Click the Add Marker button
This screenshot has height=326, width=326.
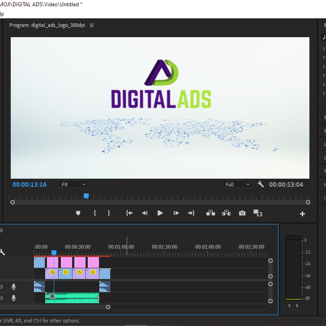click(x=78, y=213)
